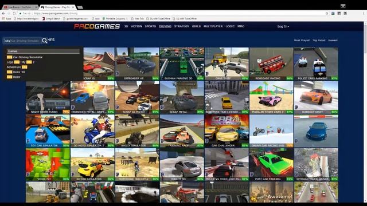Open the STRATEGY category

click(x=182, y=26)
